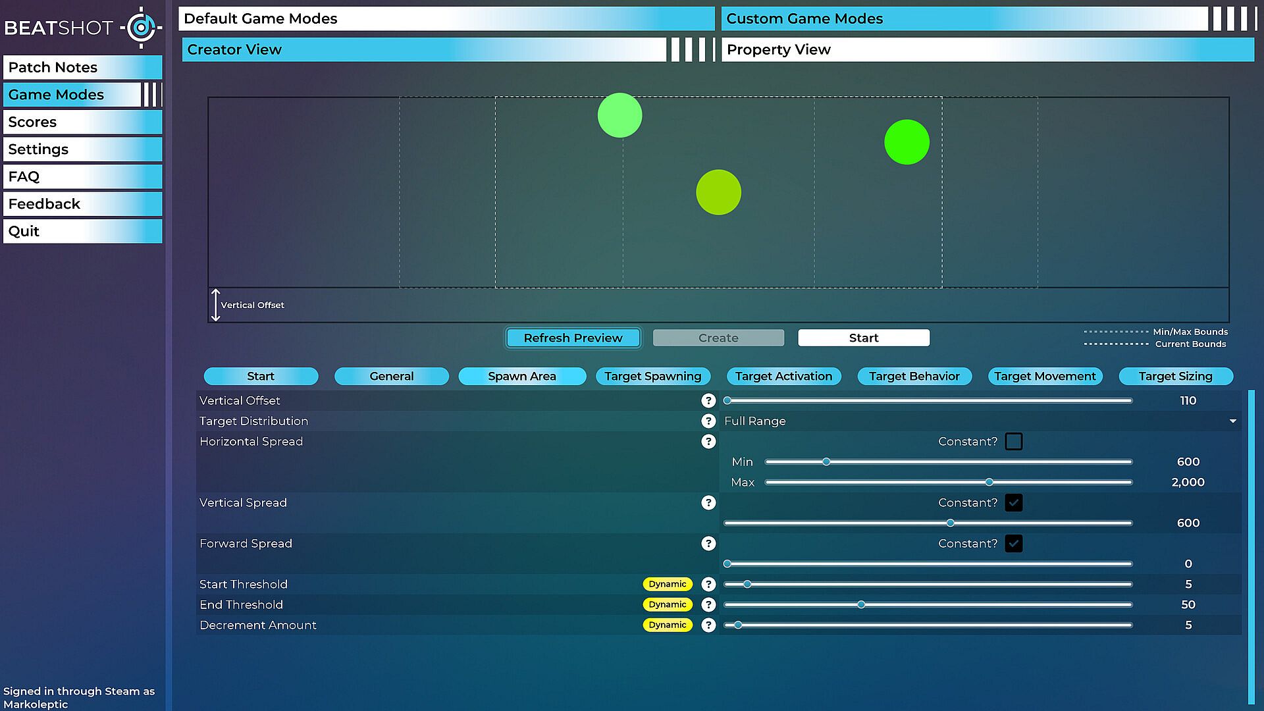This screenshot has height=711, width=1264.
Task: Enable Horizontal Spread Constant checkbox
Action: click(1014, 441)
